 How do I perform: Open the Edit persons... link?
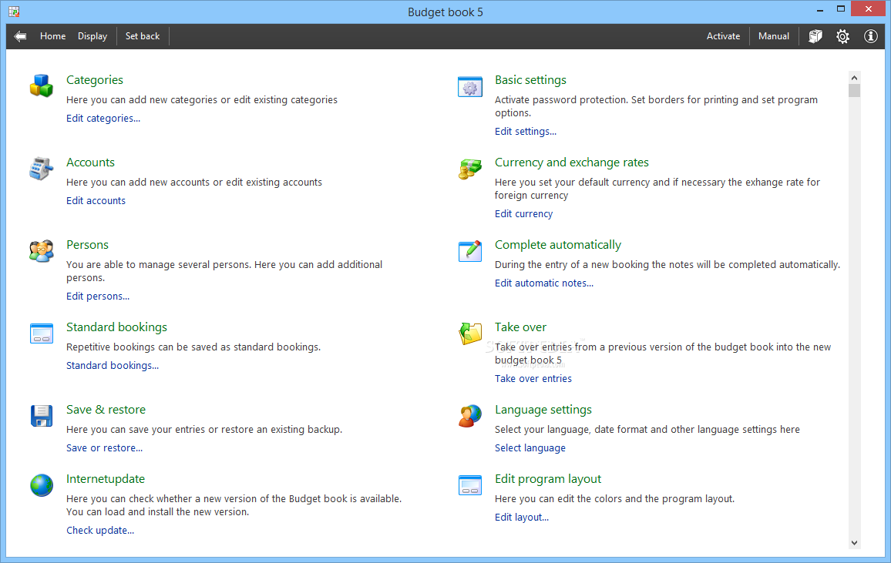click(98, 297)
